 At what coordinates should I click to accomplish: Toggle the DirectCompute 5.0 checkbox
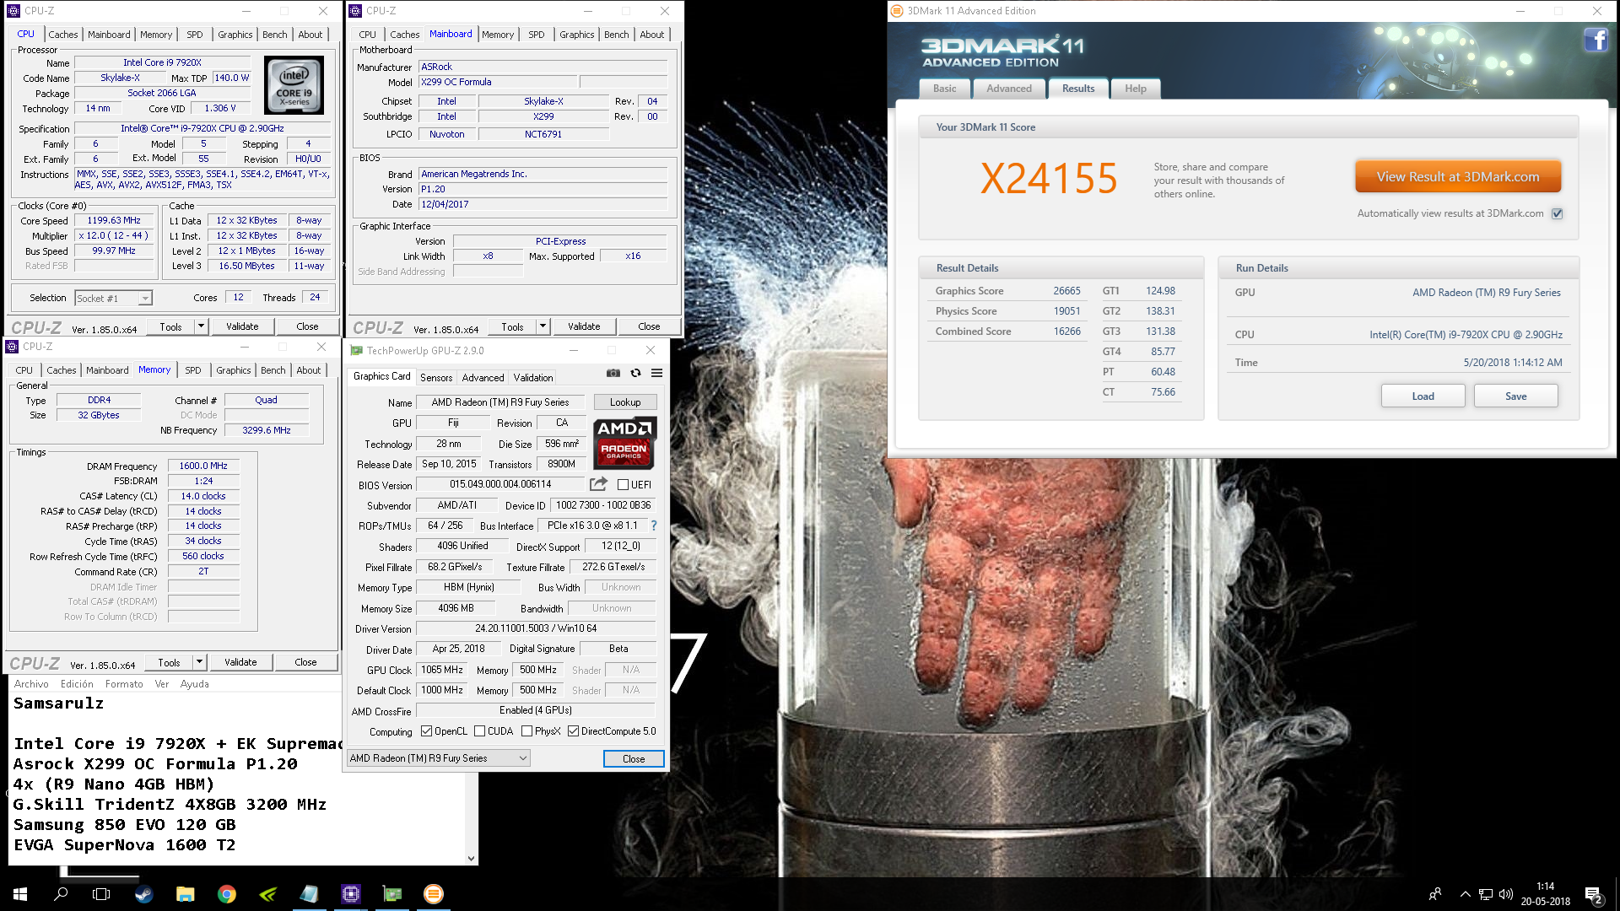click(573, 731)
